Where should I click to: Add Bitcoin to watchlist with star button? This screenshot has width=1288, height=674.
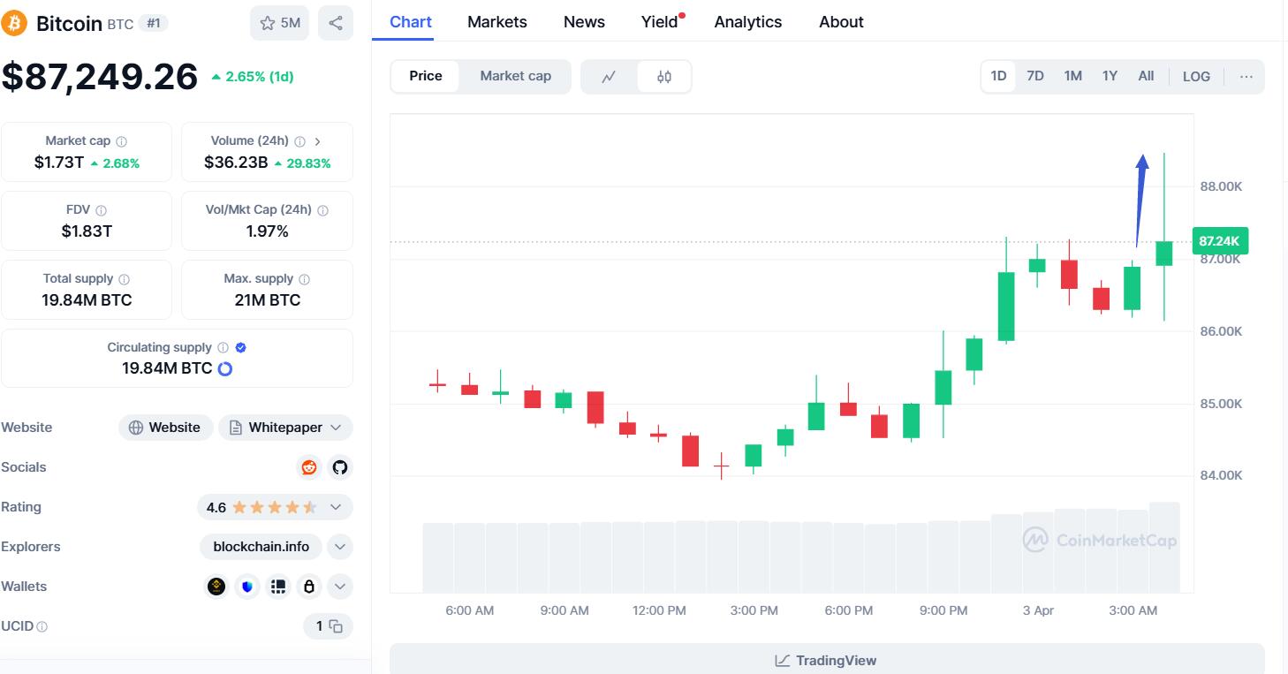pos(279,23)
